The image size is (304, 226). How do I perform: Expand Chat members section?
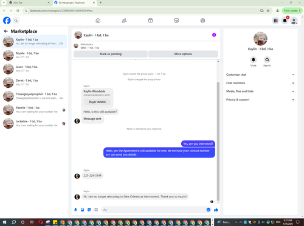coord(260,83)
